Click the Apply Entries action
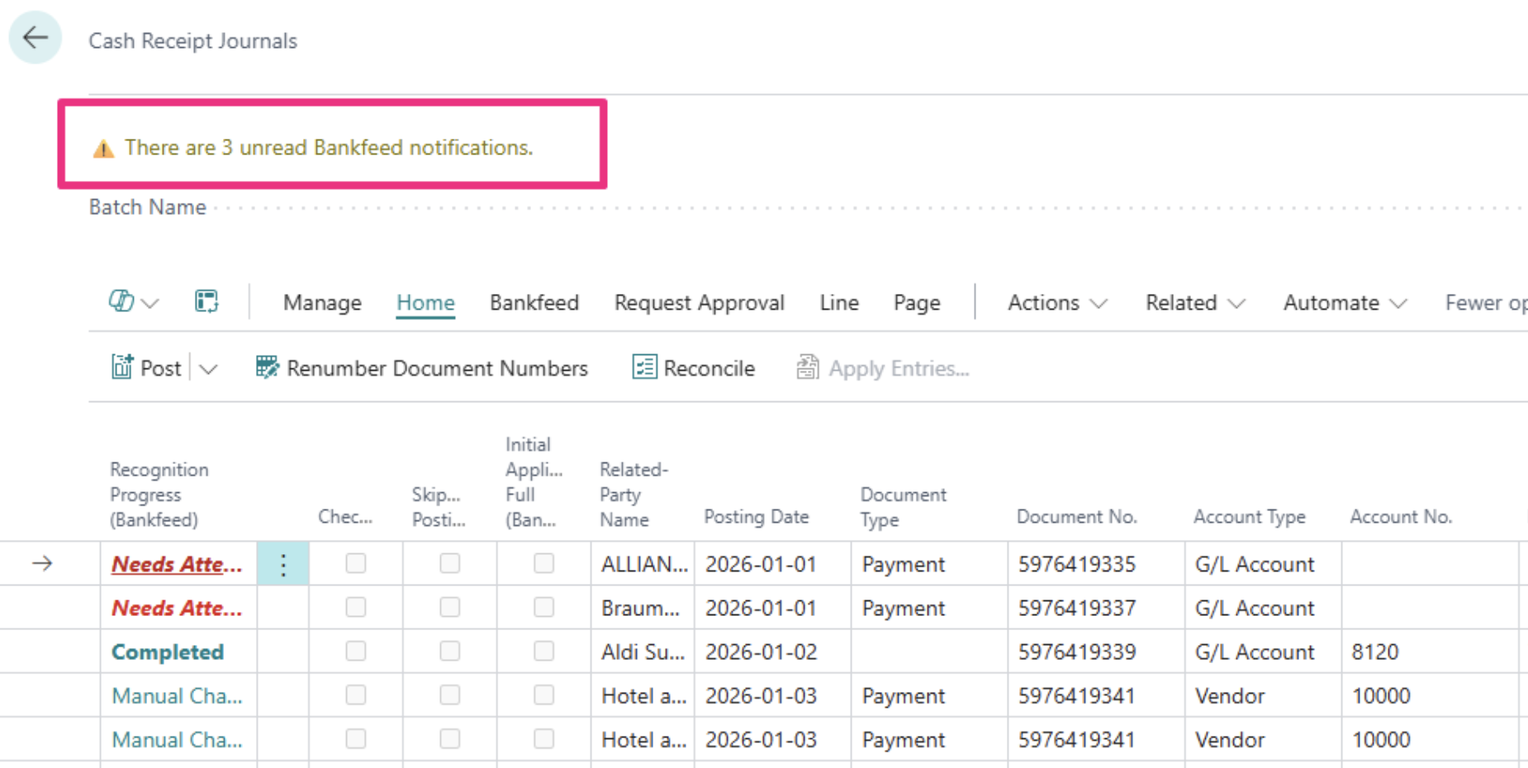This screenshot has width=1528, height=768. coord(883,367)
